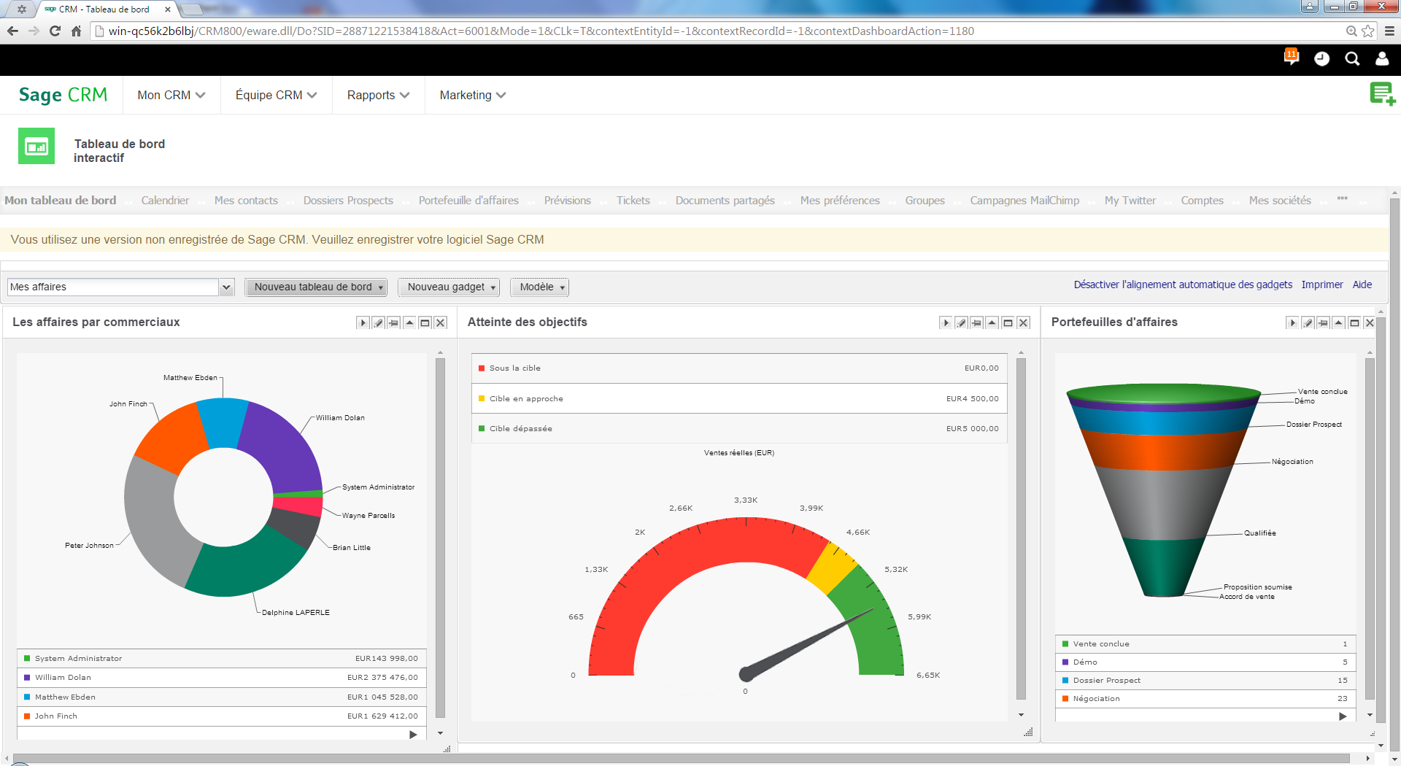Click the commerciaux gadget vertical scrollbar
Image resolution: width=1401 pixels, height=766 pixels.
pos(440,538)
